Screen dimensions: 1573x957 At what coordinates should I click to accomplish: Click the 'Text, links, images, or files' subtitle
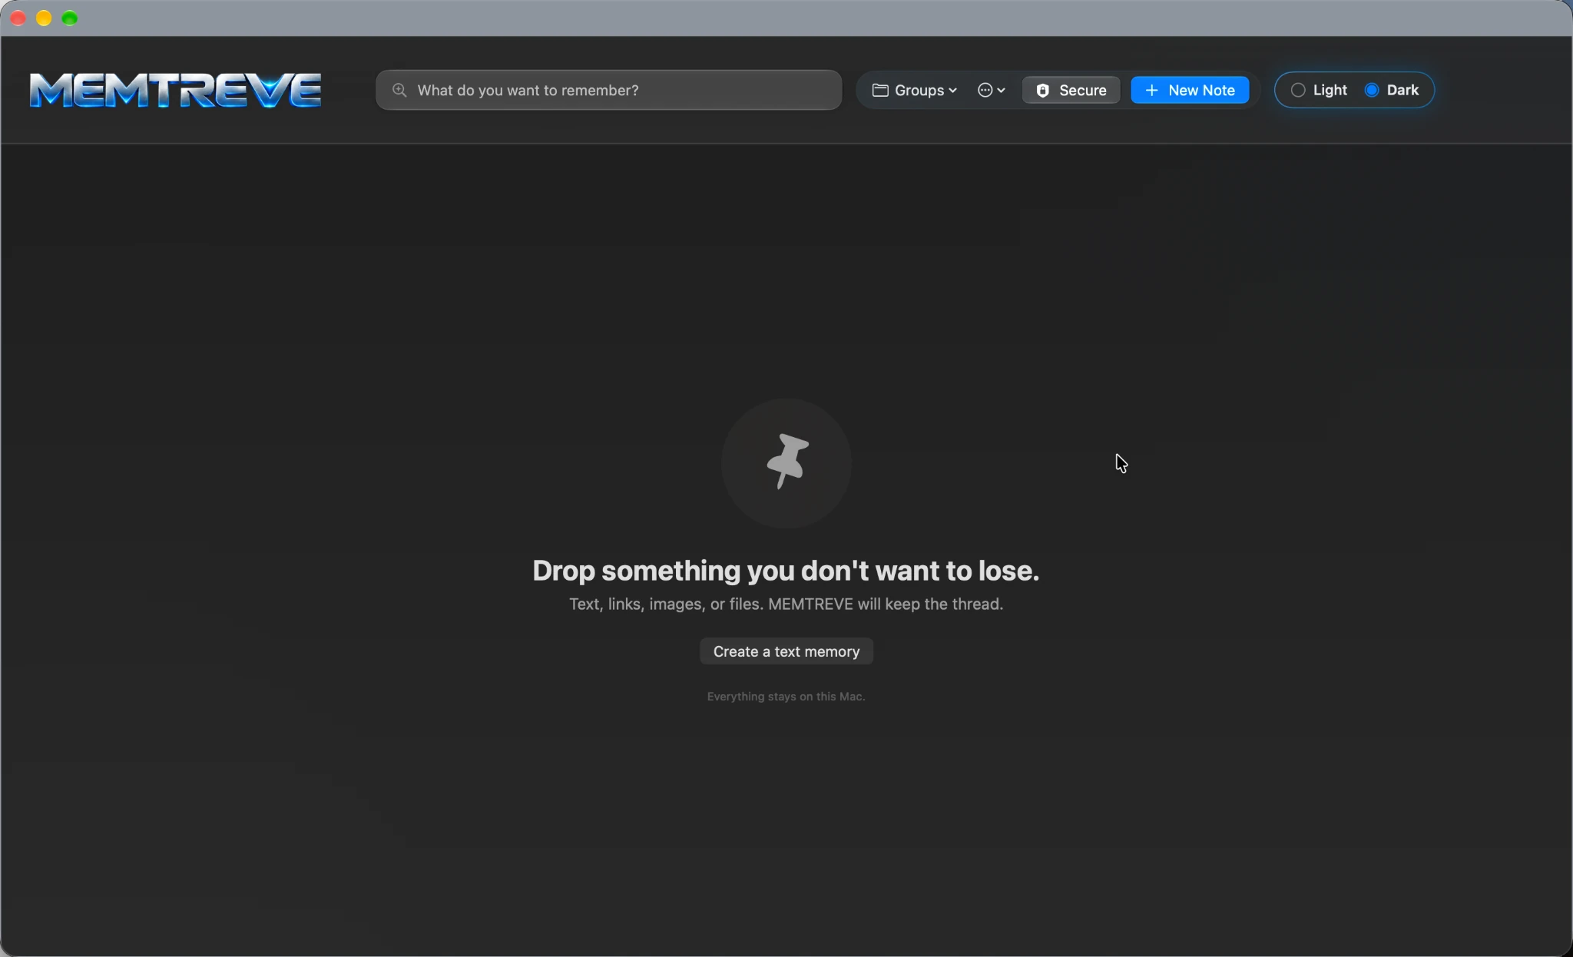(786, 604)
